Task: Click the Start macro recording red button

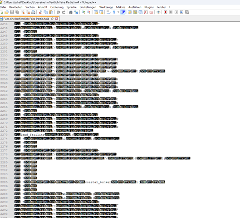Action: (x=166, y=12)
